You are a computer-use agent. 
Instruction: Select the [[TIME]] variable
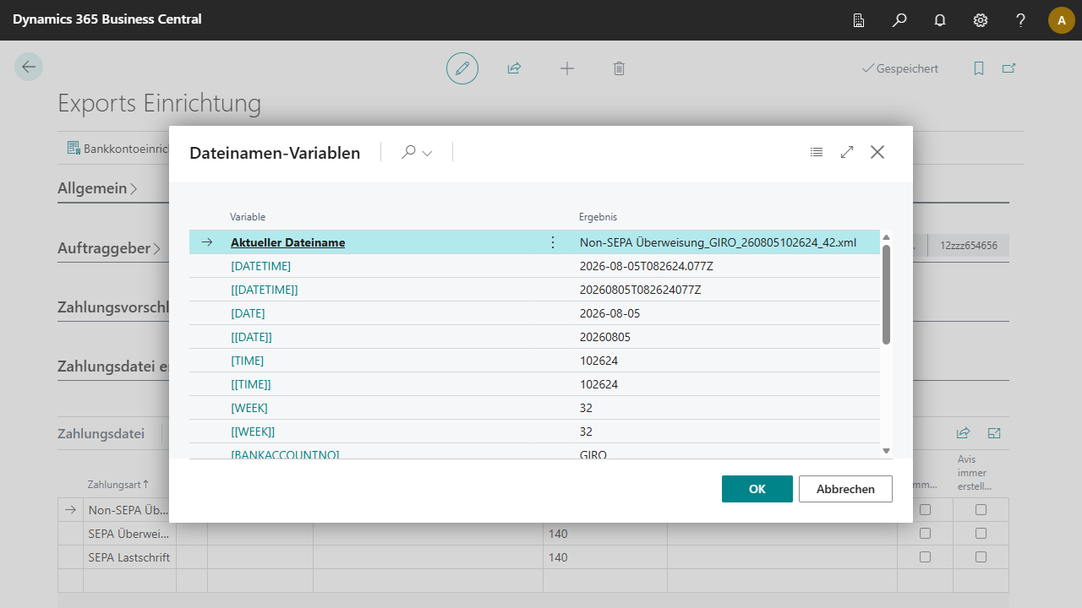tap(250, 384)
